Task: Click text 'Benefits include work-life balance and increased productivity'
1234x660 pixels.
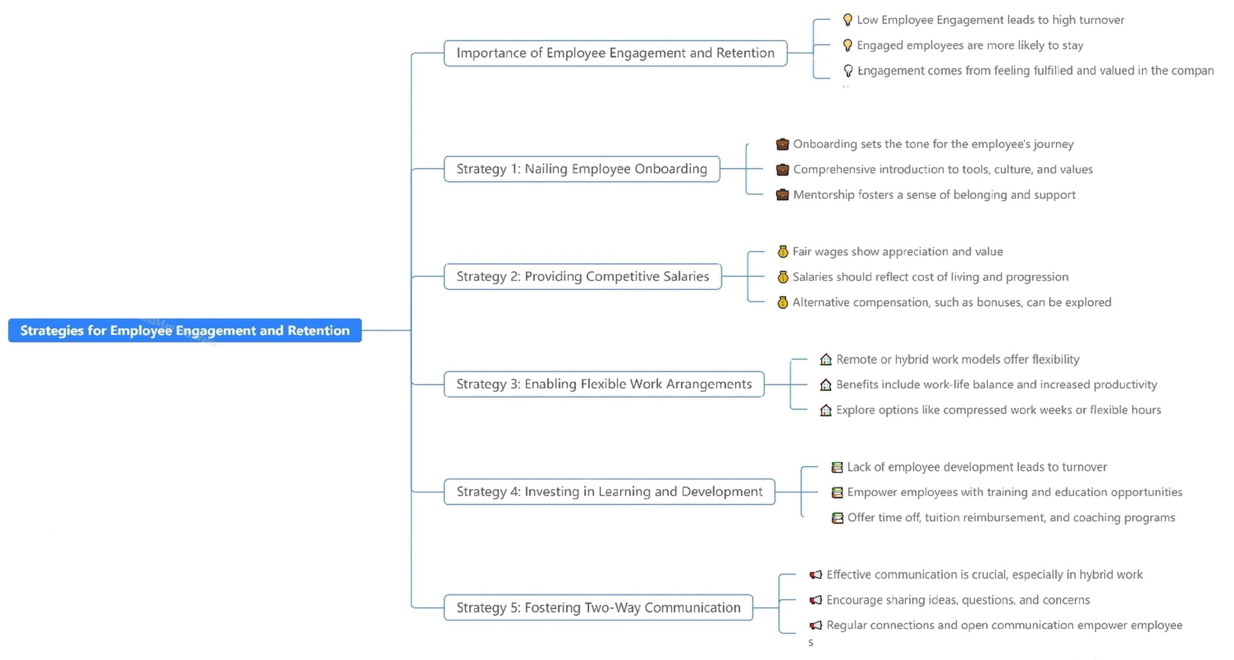Action: 996,385
